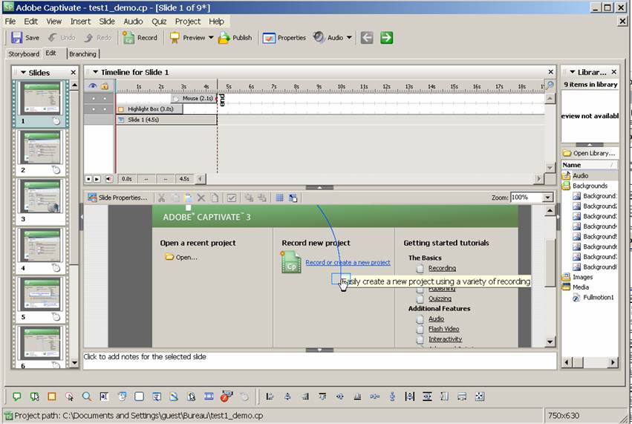Open the Insert menu
Screen dimensions: 632x424
point(81,22)
